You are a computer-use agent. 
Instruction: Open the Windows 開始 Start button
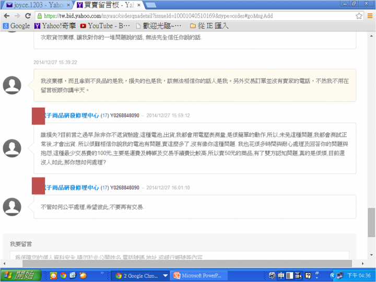tap(21, 275)
